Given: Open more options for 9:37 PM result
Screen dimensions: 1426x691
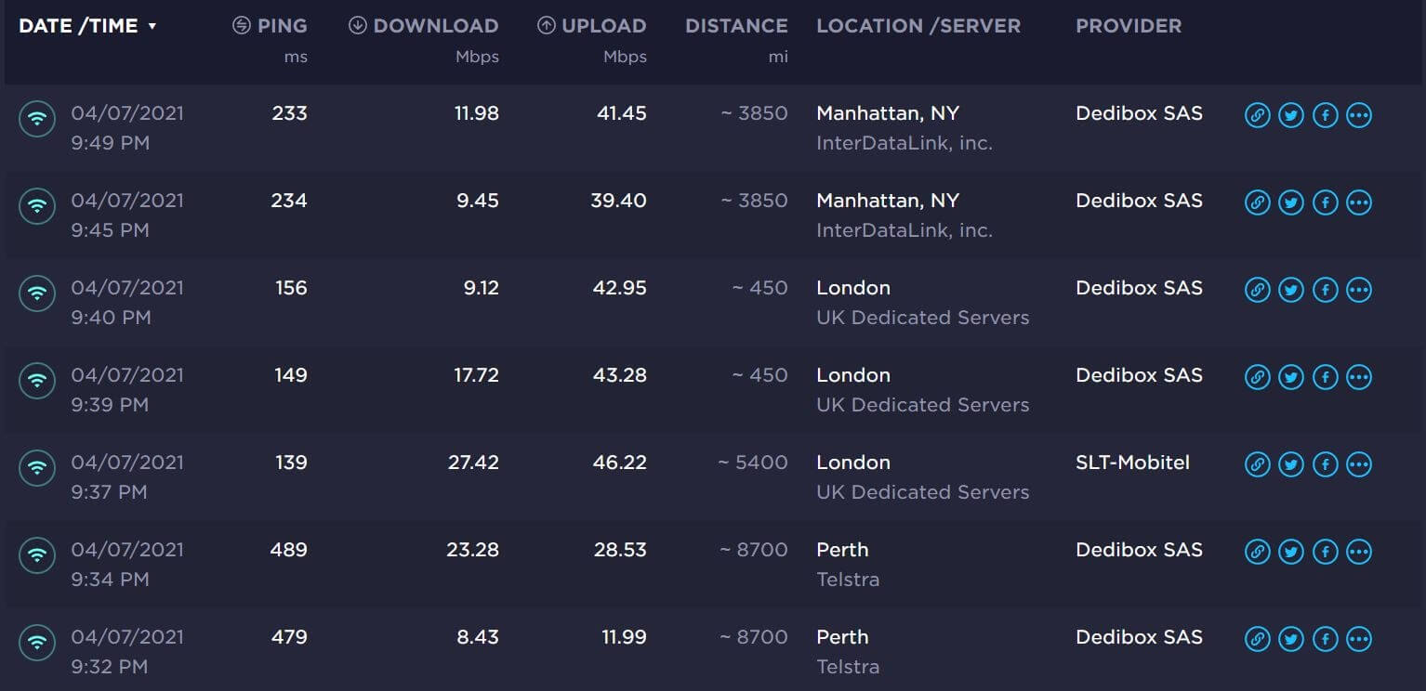Looking at the screenshot, I should click(x=1359, y=464).
